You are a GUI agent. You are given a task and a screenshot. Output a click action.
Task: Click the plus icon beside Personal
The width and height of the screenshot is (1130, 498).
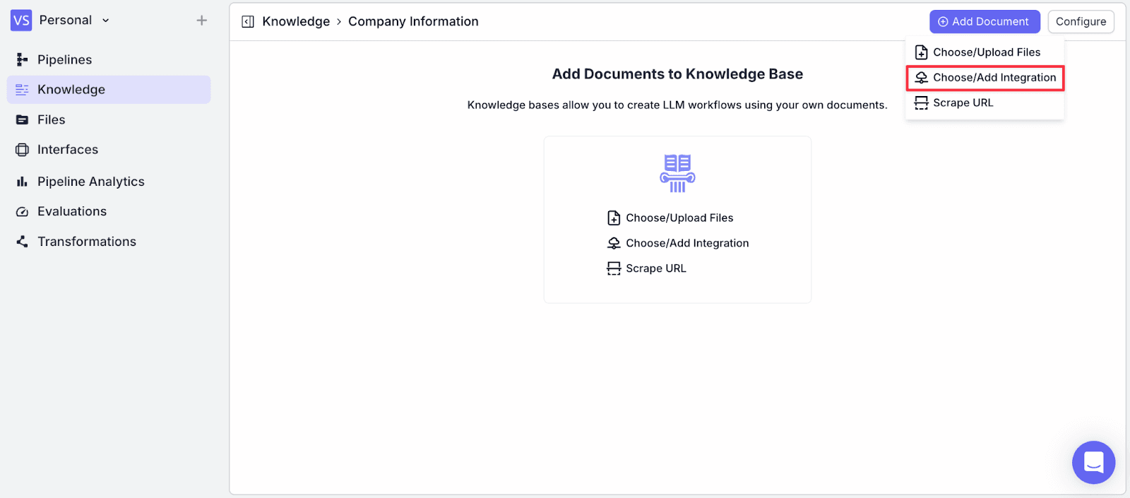[202, 20]
